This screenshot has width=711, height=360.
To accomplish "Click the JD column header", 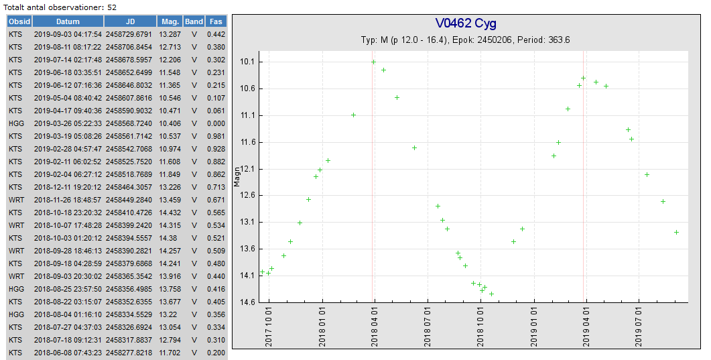I will pos(129,21).
